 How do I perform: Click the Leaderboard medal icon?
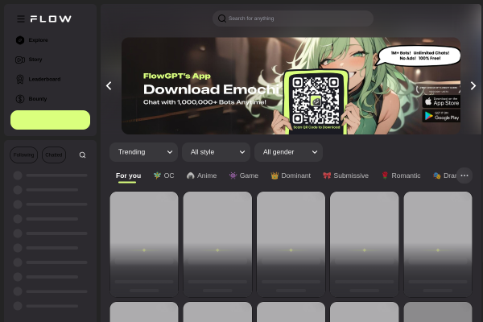coord(20,79)
